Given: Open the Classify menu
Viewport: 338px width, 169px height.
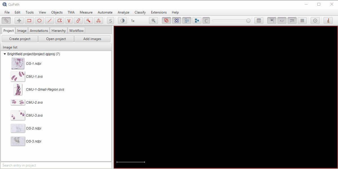Looking at the screenshot, I should (x=140, y=12).
